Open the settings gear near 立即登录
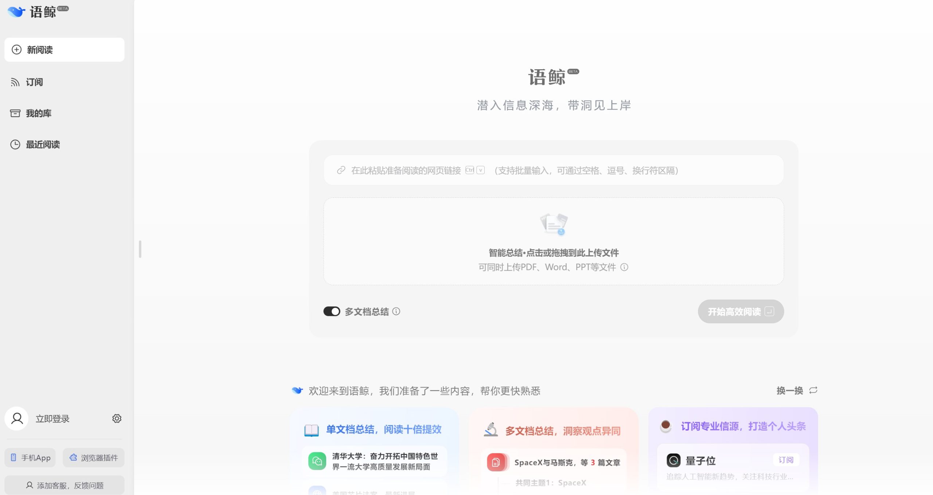This screenshot has width=933, height=495. tap(117, 418)
